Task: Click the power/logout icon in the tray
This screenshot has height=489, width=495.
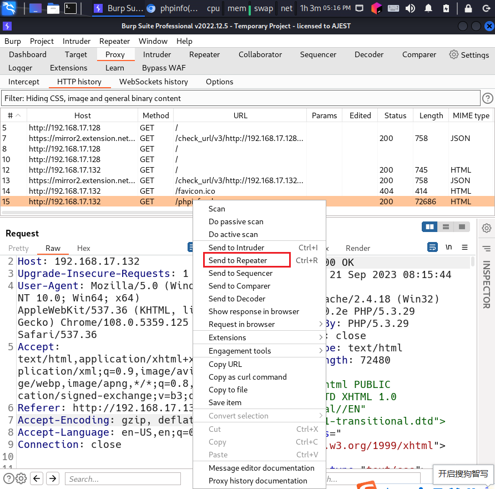Action: point(486,8)
